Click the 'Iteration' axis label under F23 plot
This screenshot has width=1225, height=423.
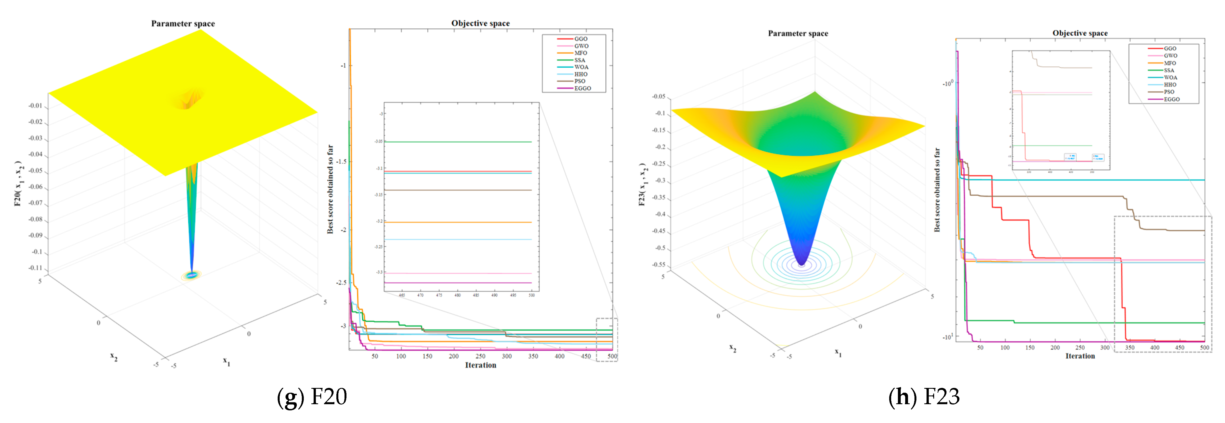tap(1080, 356)
